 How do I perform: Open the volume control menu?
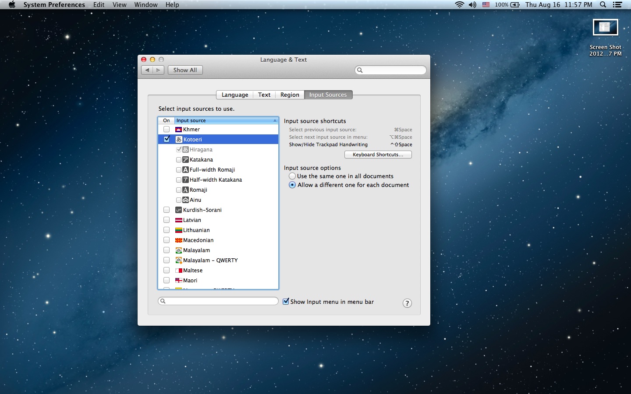pyautogui.click(x=472, y=5)
